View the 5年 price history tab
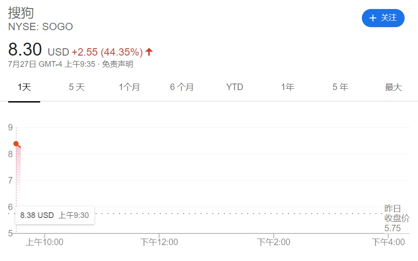418x261 pixels. coord(340,87)
